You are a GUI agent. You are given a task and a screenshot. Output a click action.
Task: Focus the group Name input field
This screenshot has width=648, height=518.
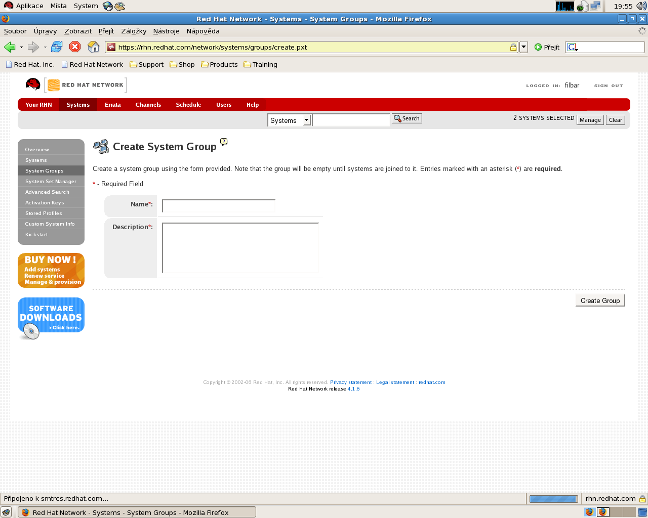coord(219,206)
